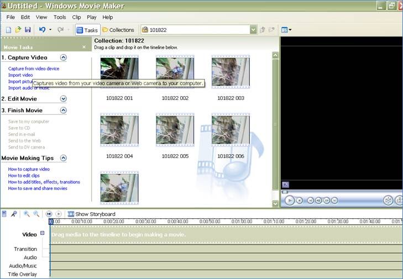Open the Help menu

(107, 17)
